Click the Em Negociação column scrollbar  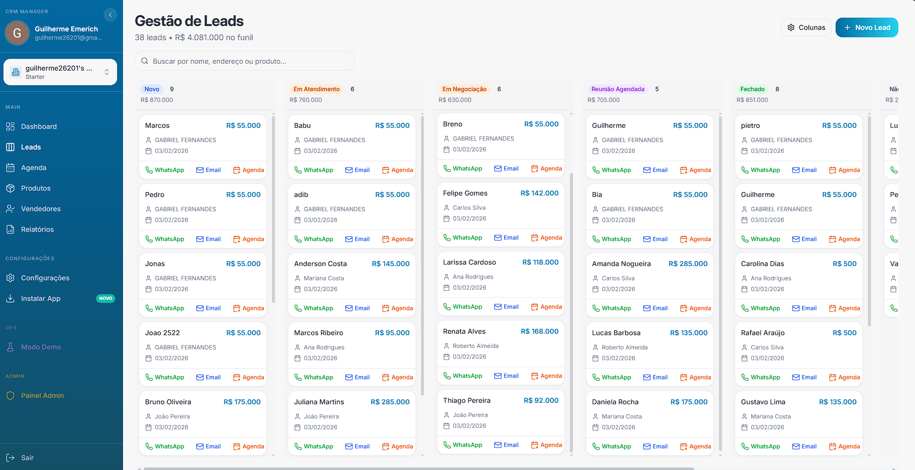tap(571, 313)
